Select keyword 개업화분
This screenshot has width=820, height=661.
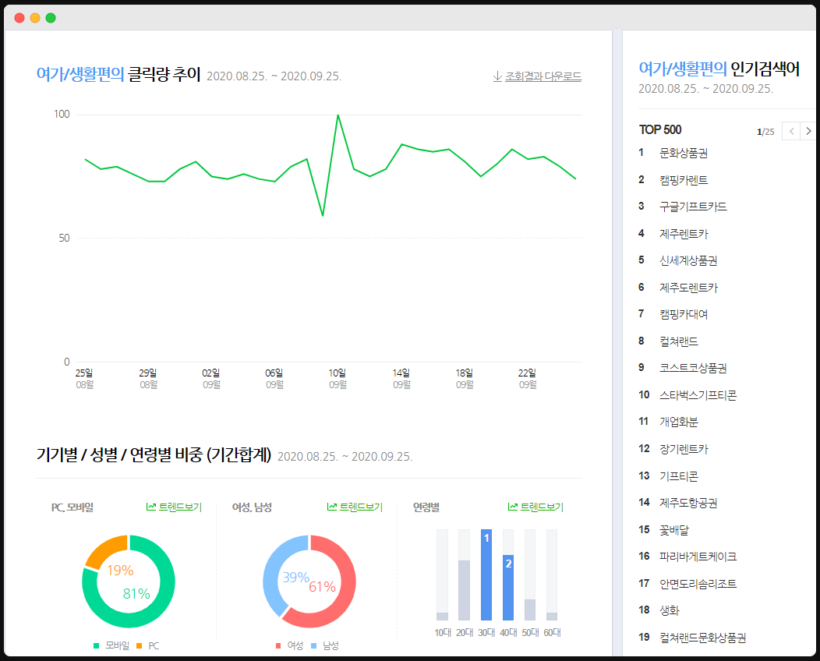tap(679, 422)
